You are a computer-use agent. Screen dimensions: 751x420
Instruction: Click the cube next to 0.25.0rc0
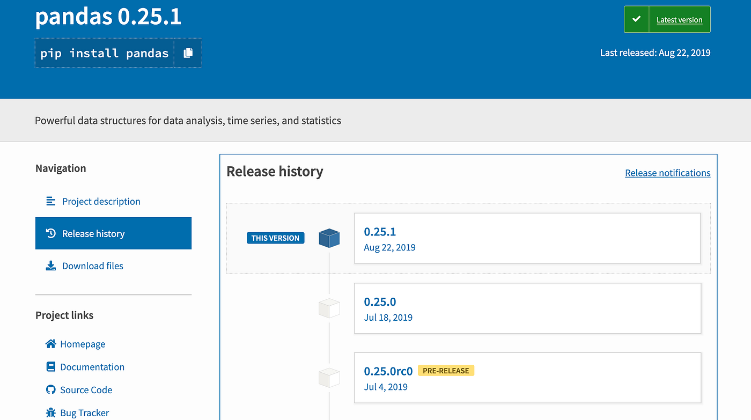click(x=329, y=378)
